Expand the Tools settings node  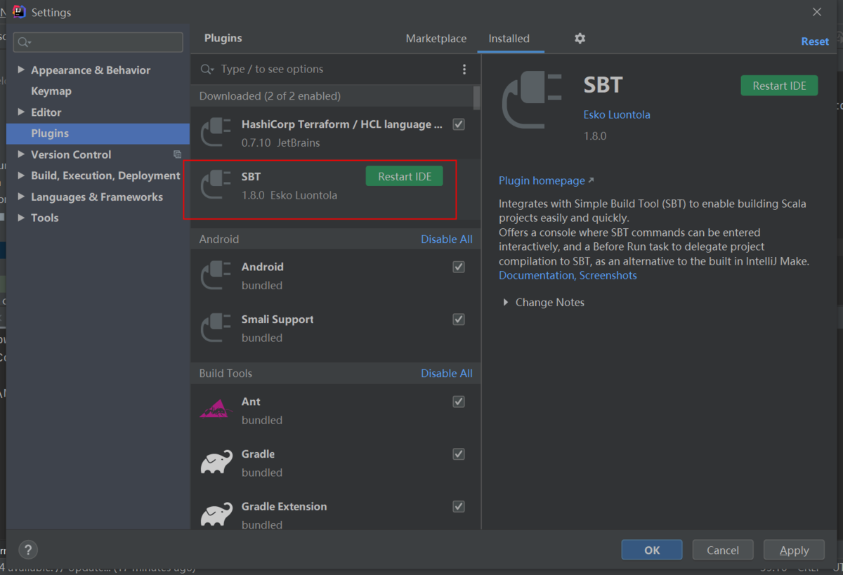pos(21,218)
